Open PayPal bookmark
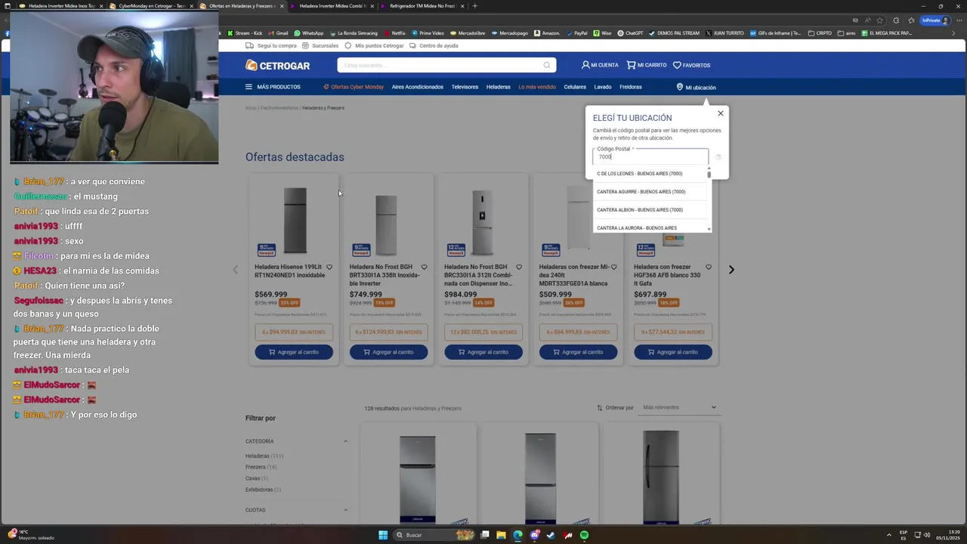This screenshot has width=967, height=544. (x=577, y=33)
